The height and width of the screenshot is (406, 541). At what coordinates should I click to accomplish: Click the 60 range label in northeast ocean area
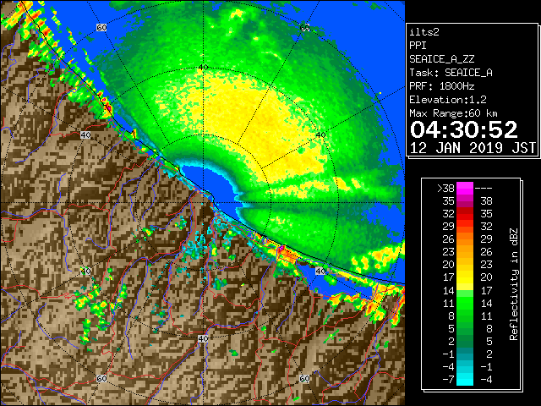[x=304, y=27]
